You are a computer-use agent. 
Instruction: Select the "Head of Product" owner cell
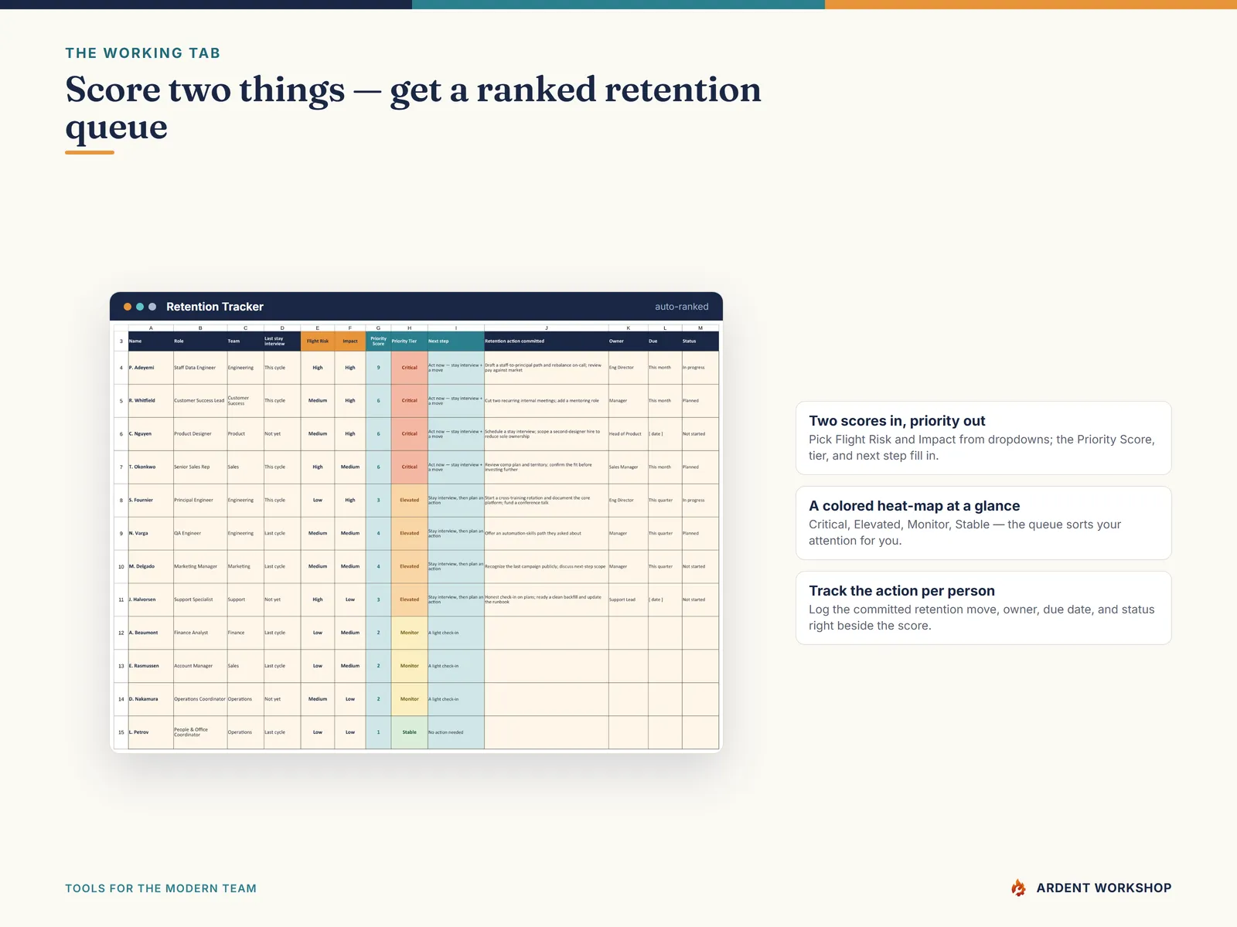click(628, 434)
